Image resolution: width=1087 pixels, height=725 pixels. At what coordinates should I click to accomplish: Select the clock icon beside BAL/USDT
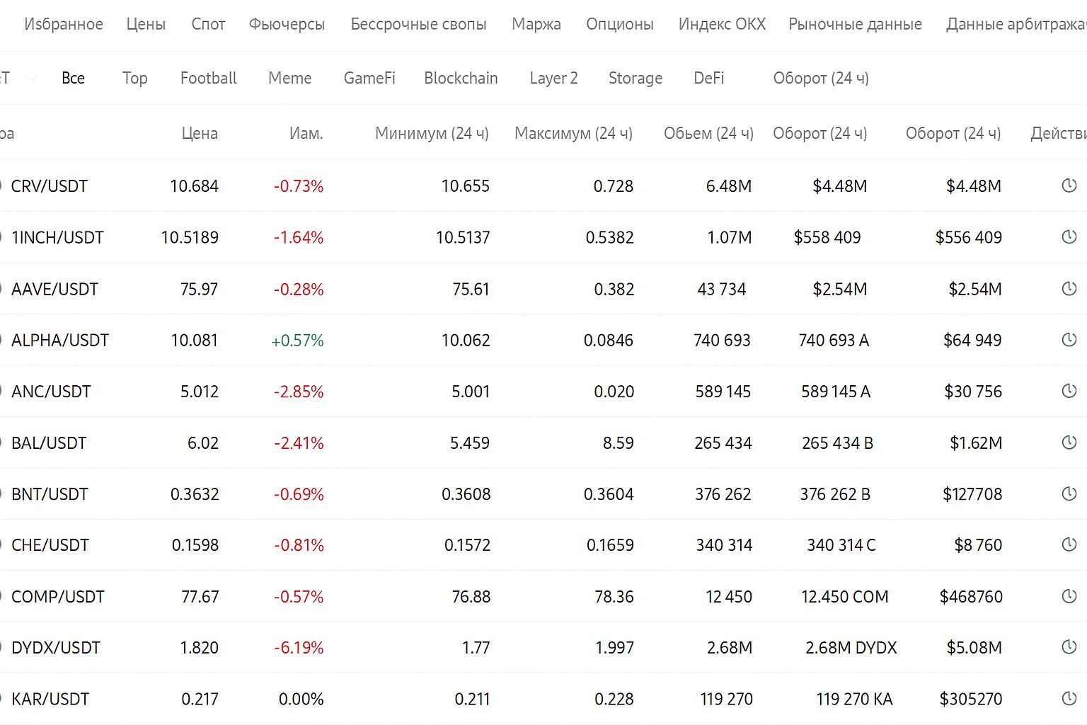click(1069, 443)
